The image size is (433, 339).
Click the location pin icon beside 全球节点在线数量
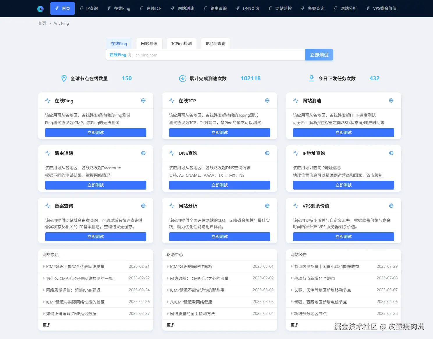(x=64, y=78)
